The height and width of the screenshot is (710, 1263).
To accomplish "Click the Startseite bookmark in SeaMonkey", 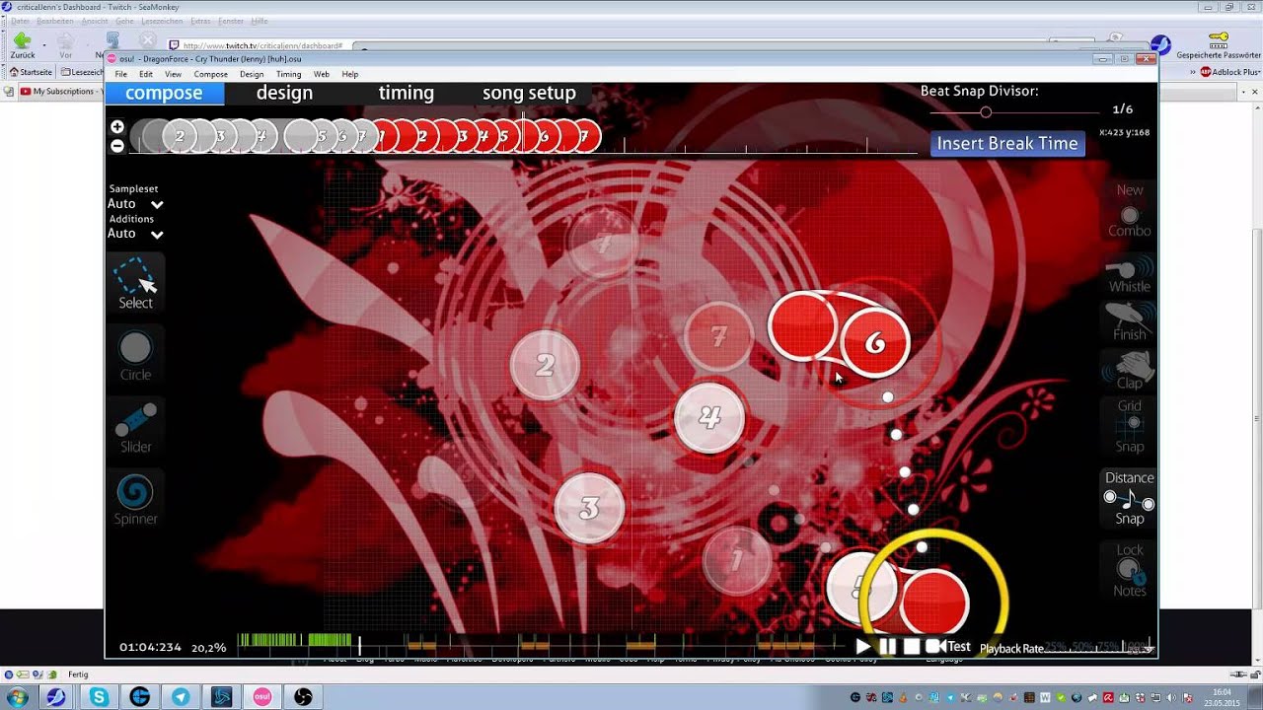I will coord(31,72).
